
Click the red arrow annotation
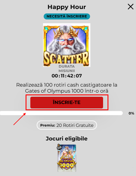[20, 119]
